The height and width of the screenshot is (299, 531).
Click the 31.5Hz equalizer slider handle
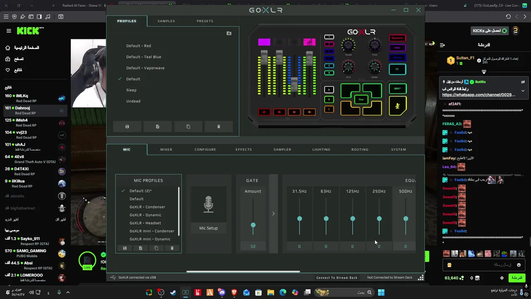click(300, 218)
